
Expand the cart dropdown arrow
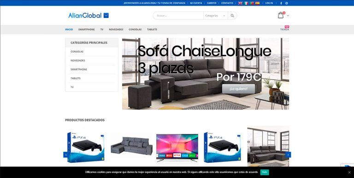click(x=288, y=16)
